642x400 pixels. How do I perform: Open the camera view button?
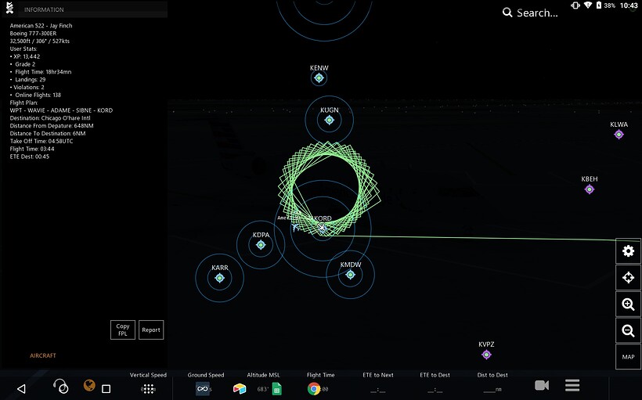coord(542,385)
